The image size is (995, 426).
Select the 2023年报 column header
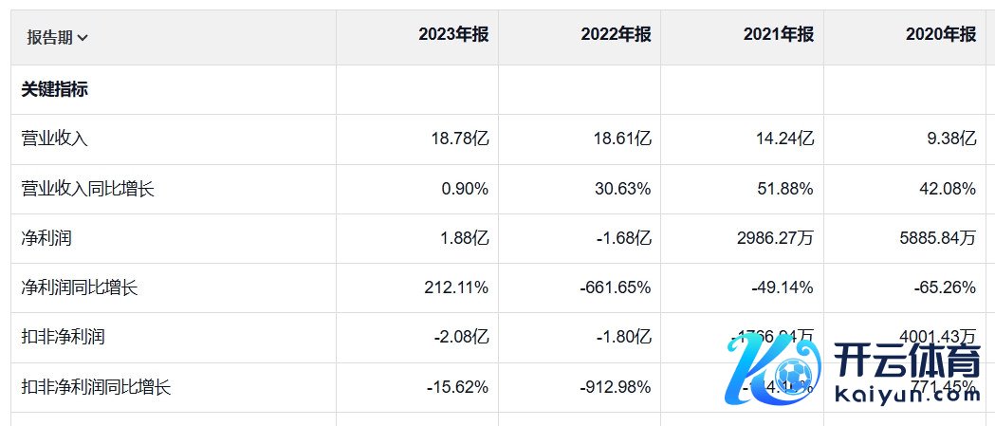[x=453, y=35]
